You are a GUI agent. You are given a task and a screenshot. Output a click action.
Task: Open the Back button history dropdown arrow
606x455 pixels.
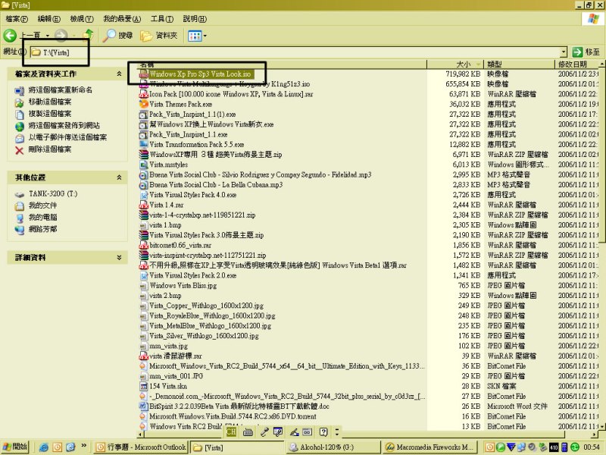coord(48,36)
